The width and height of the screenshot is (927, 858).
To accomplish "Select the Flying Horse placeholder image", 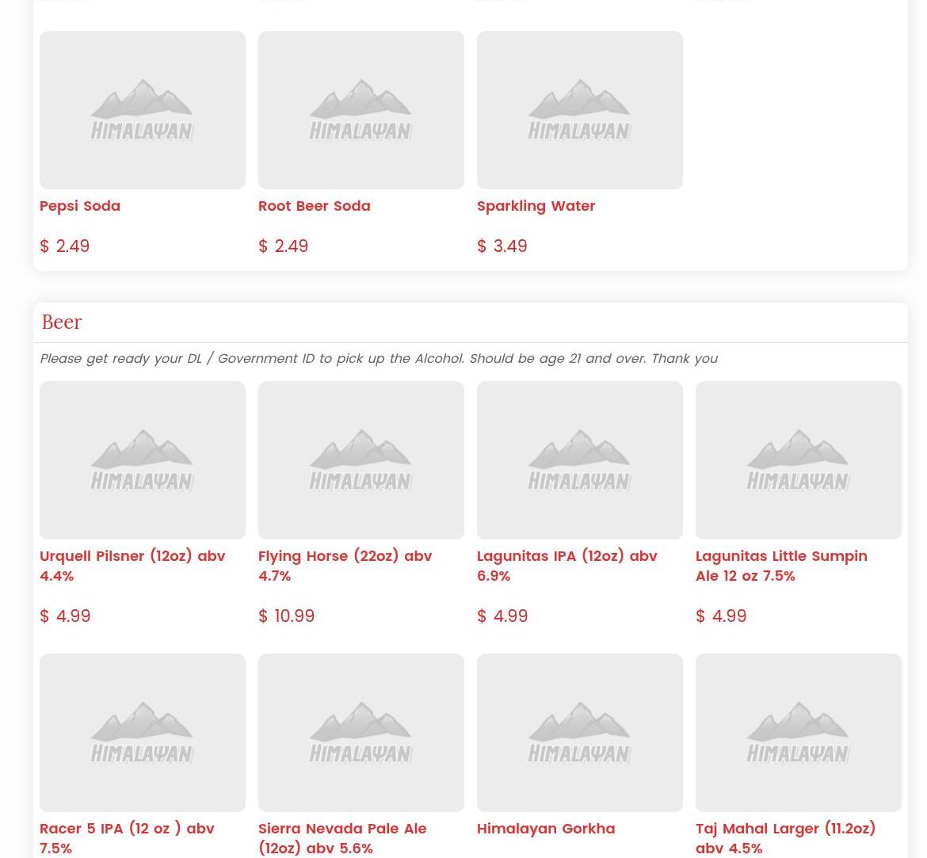I will pyautogui.click(x=361, y=460).
